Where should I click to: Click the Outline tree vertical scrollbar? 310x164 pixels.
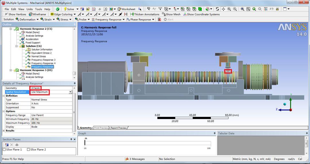coord(74,53)
